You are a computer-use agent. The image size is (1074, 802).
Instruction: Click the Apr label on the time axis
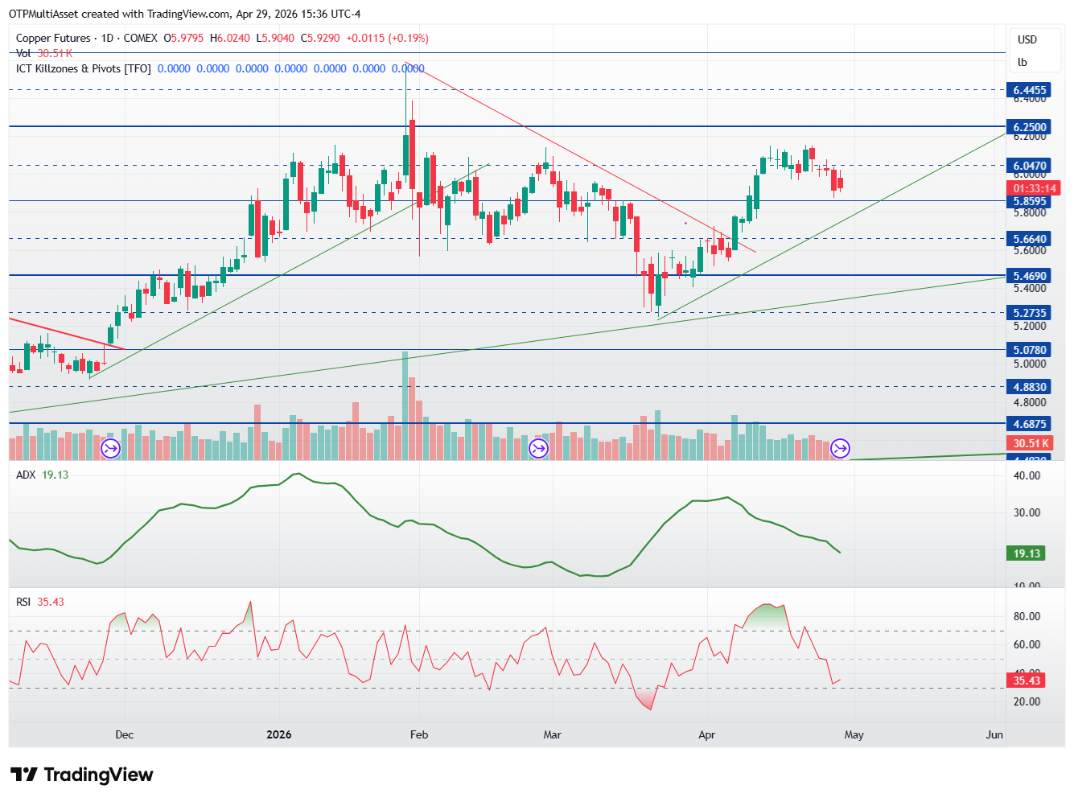706,734
